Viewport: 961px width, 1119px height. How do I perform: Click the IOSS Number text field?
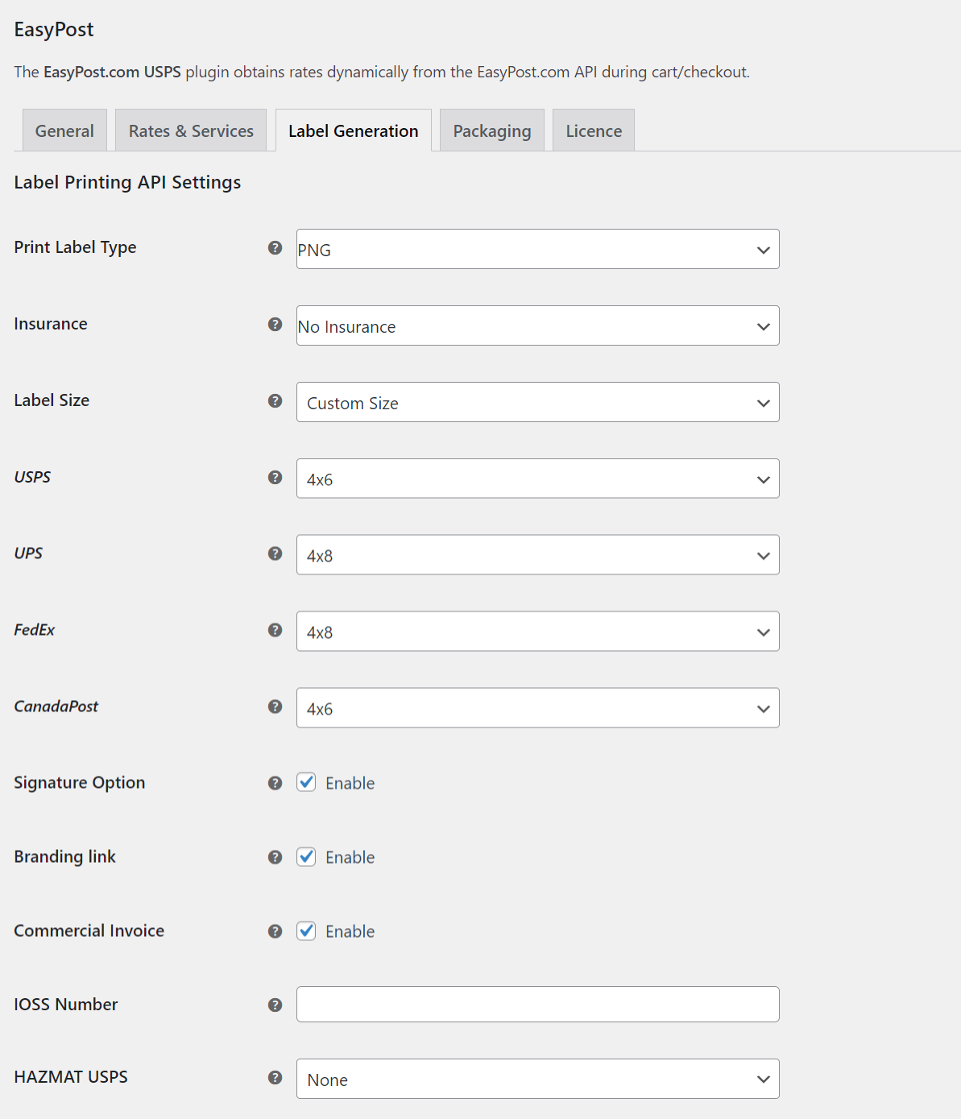(x=537, y=1005)
